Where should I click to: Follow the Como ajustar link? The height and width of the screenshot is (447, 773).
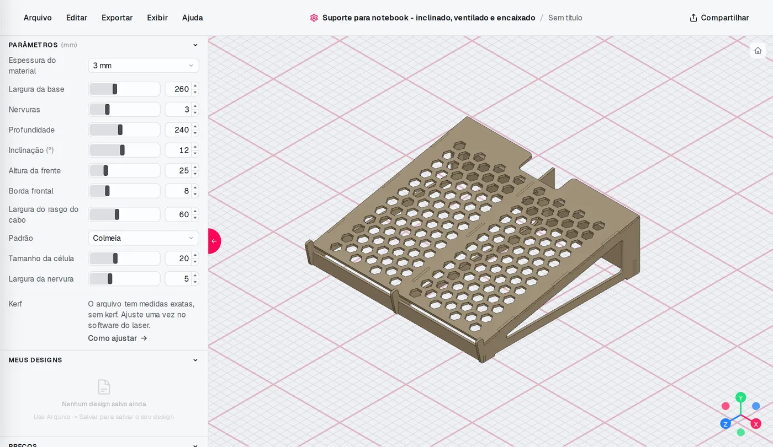118,338
